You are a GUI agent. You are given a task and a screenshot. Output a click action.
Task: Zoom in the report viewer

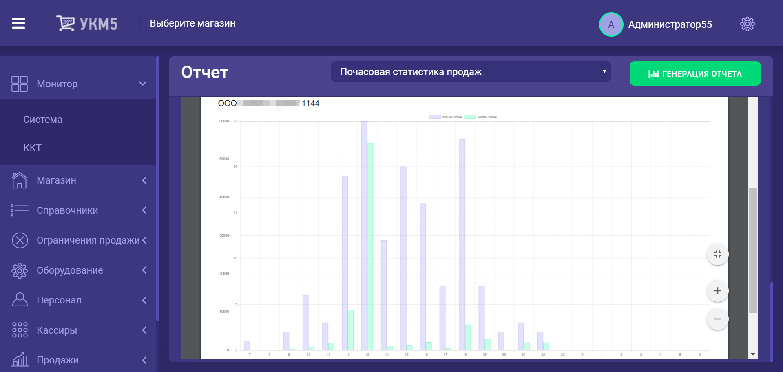tap(718, 291)
